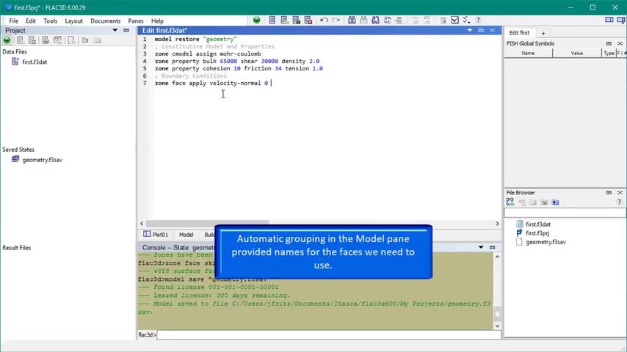This screenshot has height=352, width=627.
Task: Switch to the Plot01 tab
Action: [x=156, y=235]
